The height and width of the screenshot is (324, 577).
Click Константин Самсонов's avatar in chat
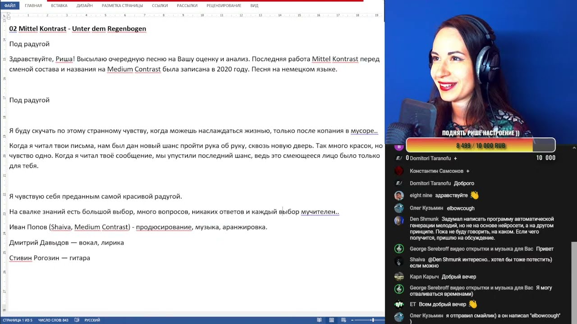click(399, 171)
